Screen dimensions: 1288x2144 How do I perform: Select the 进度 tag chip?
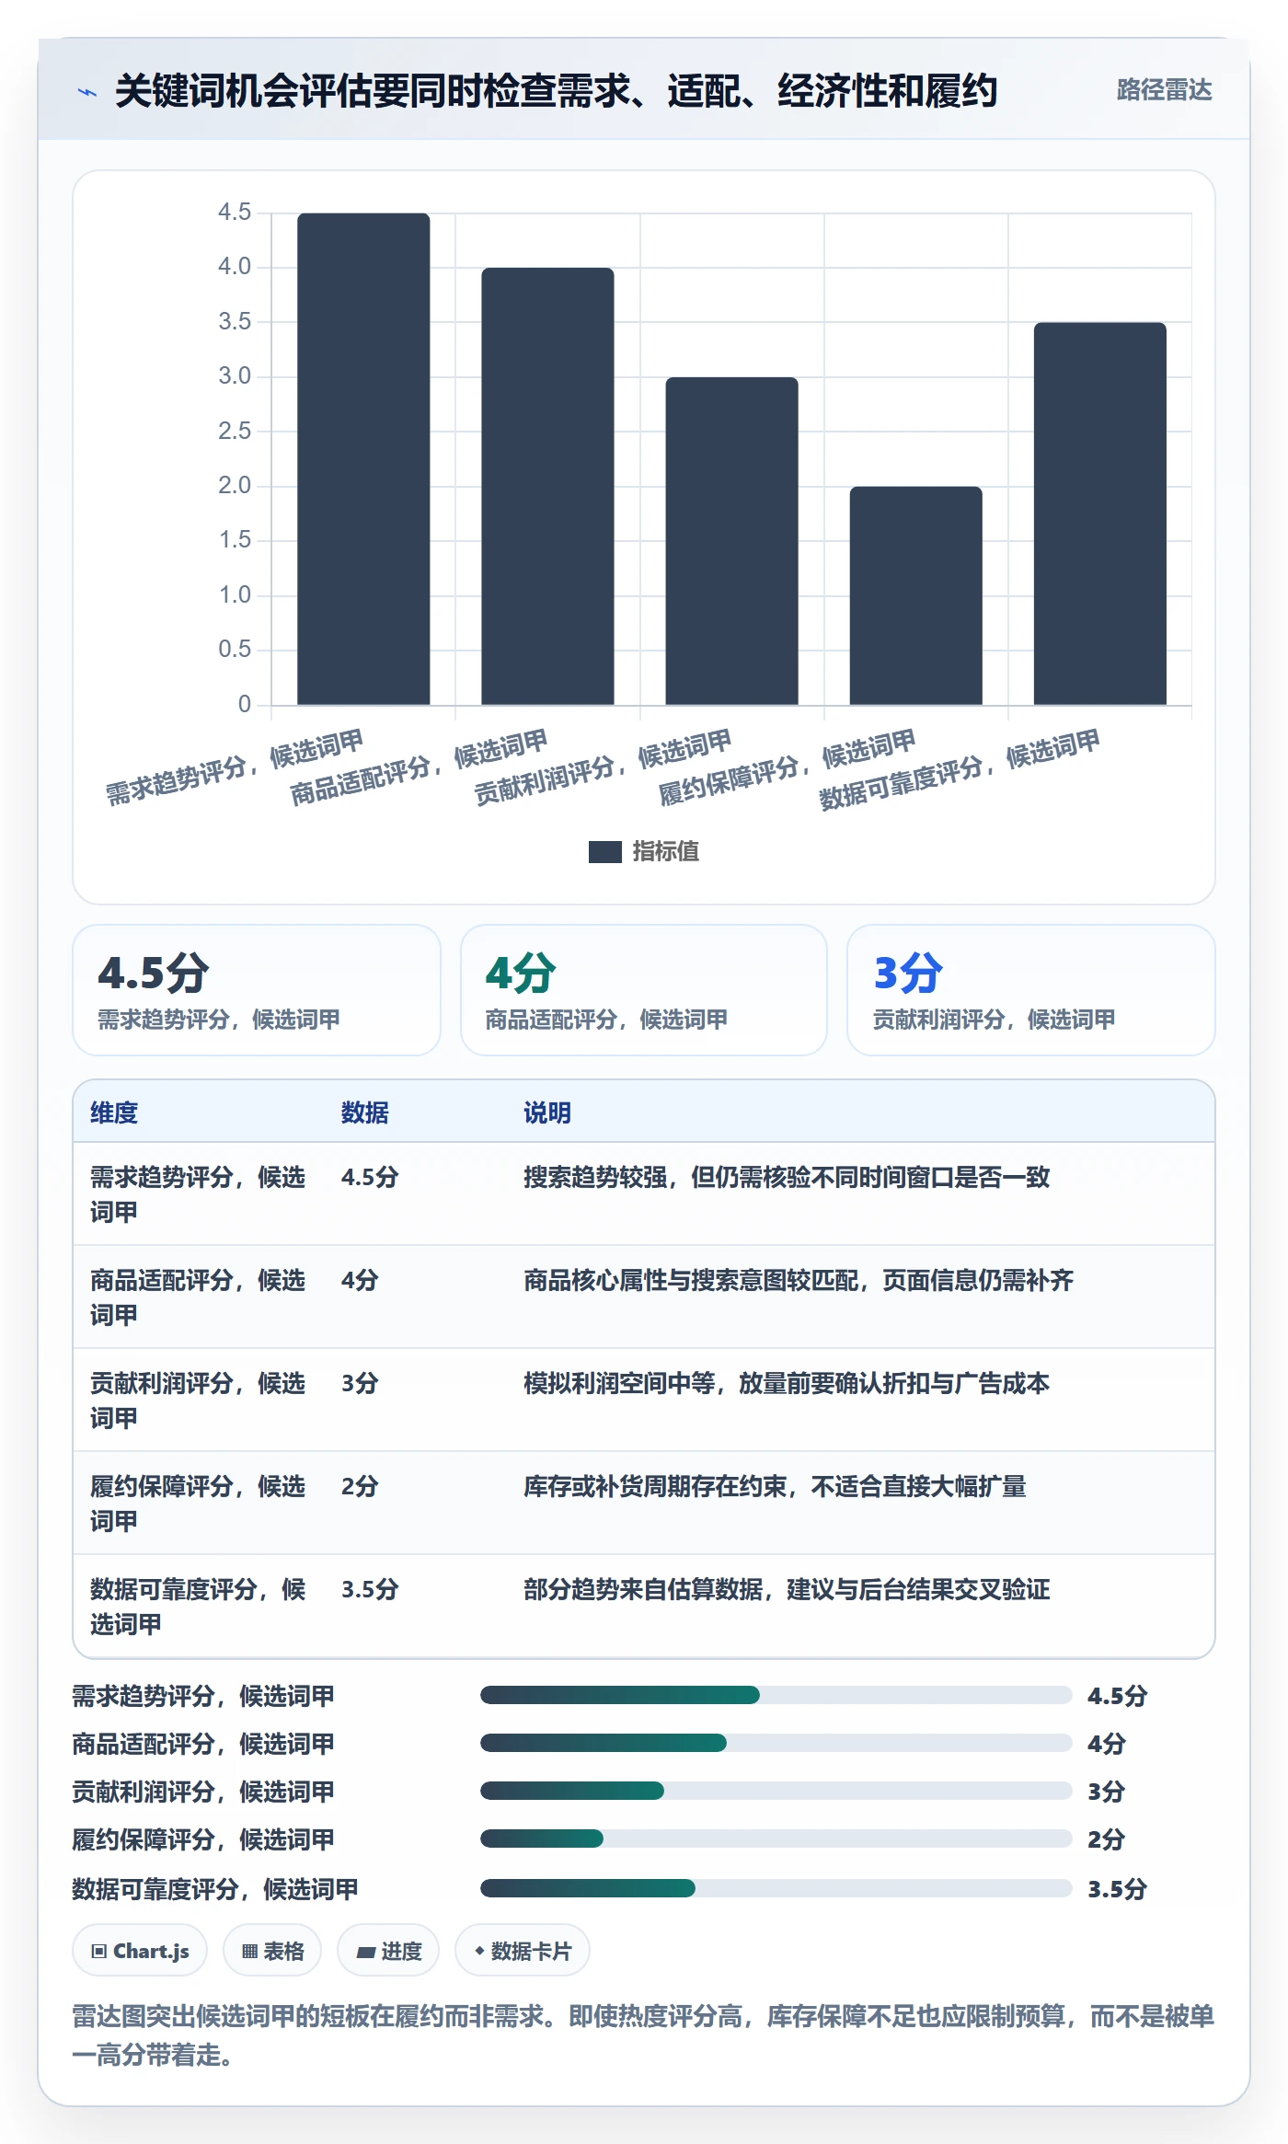[x=388, y=1950]
